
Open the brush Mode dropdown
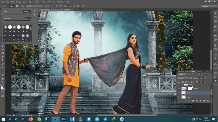pos(34,6)
